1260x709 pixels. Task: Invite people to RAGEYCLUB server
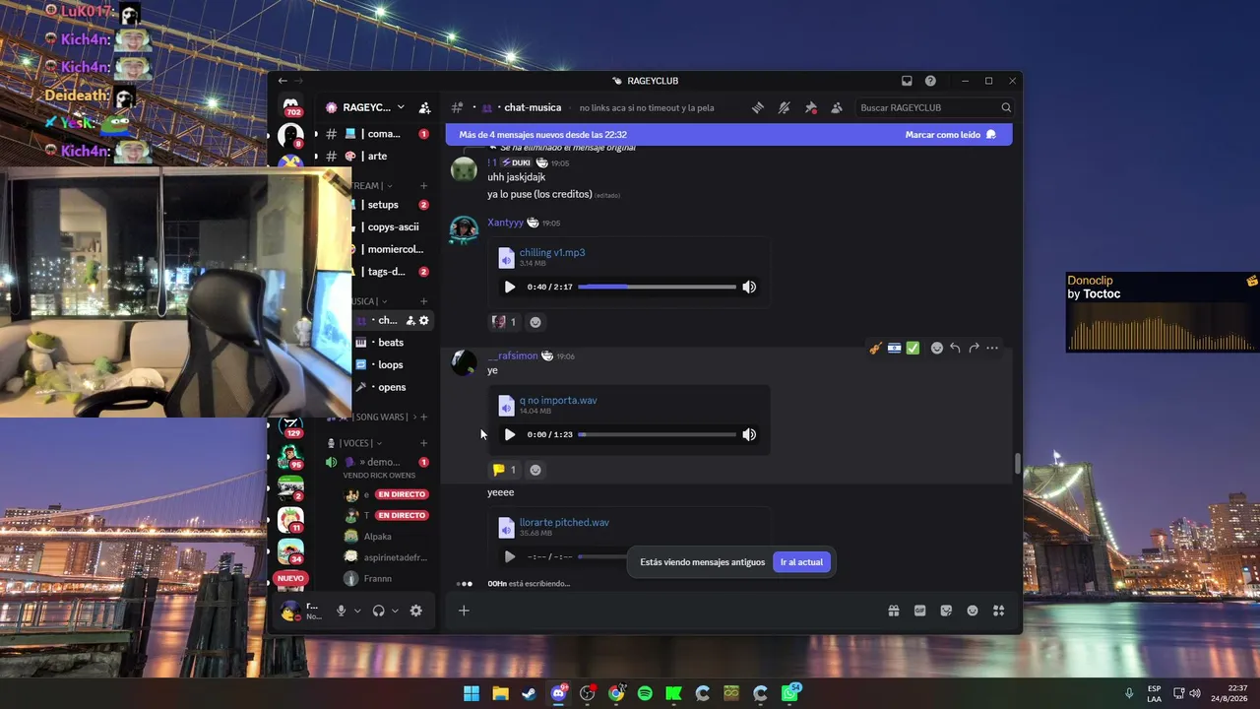[x=424, y=107]
